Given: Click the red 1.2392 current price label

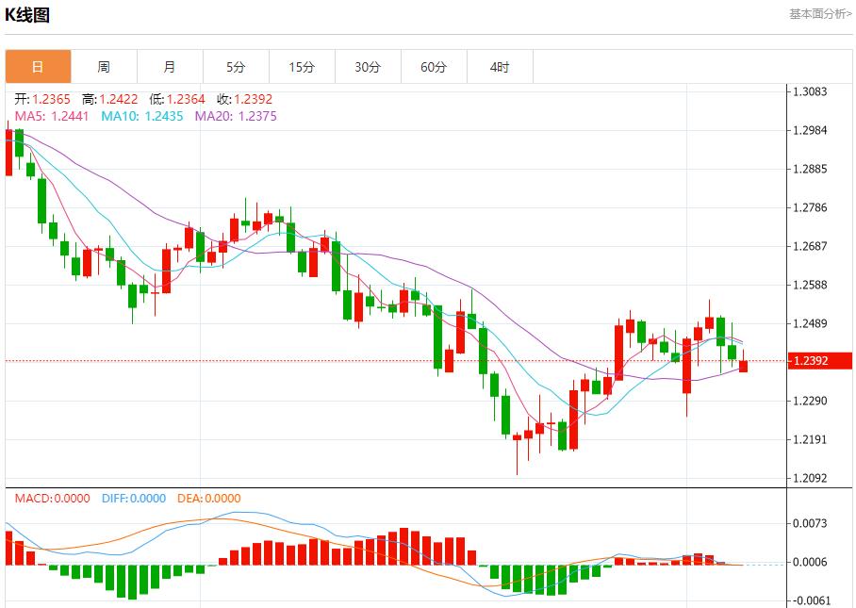Looking at the screenshot, I should tap(820, 361).
